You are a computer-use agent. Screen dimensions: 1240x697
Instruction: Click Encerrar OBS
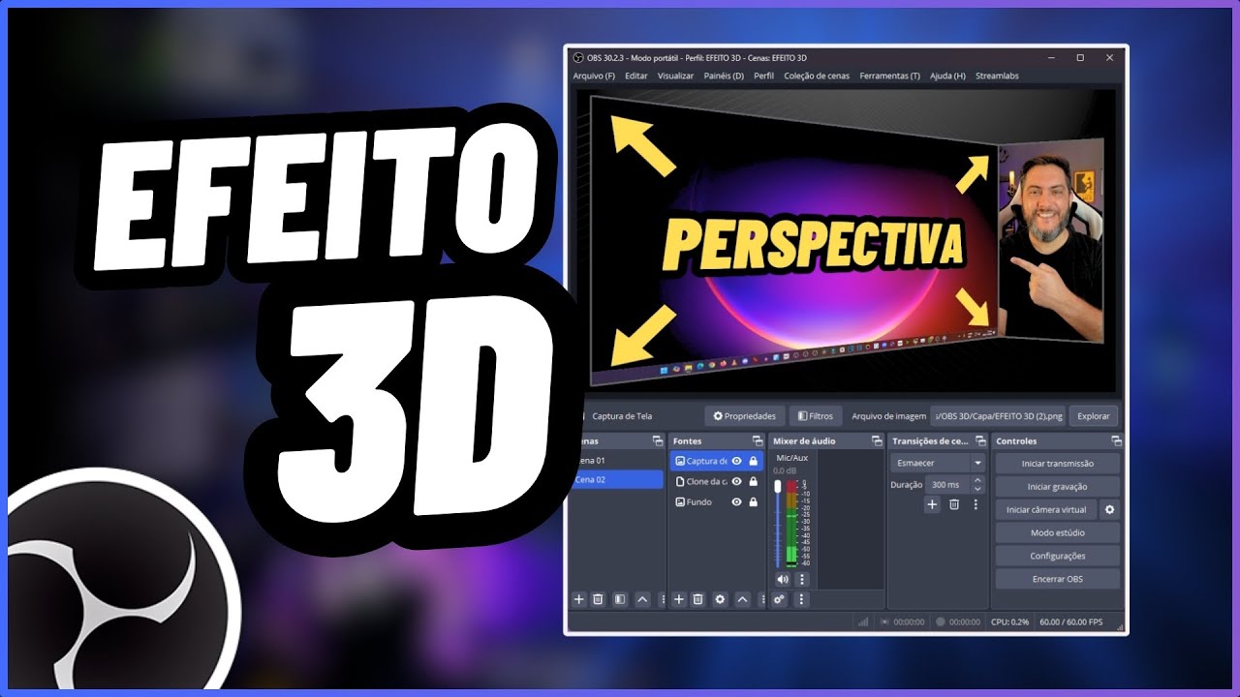pos(1057,579)
